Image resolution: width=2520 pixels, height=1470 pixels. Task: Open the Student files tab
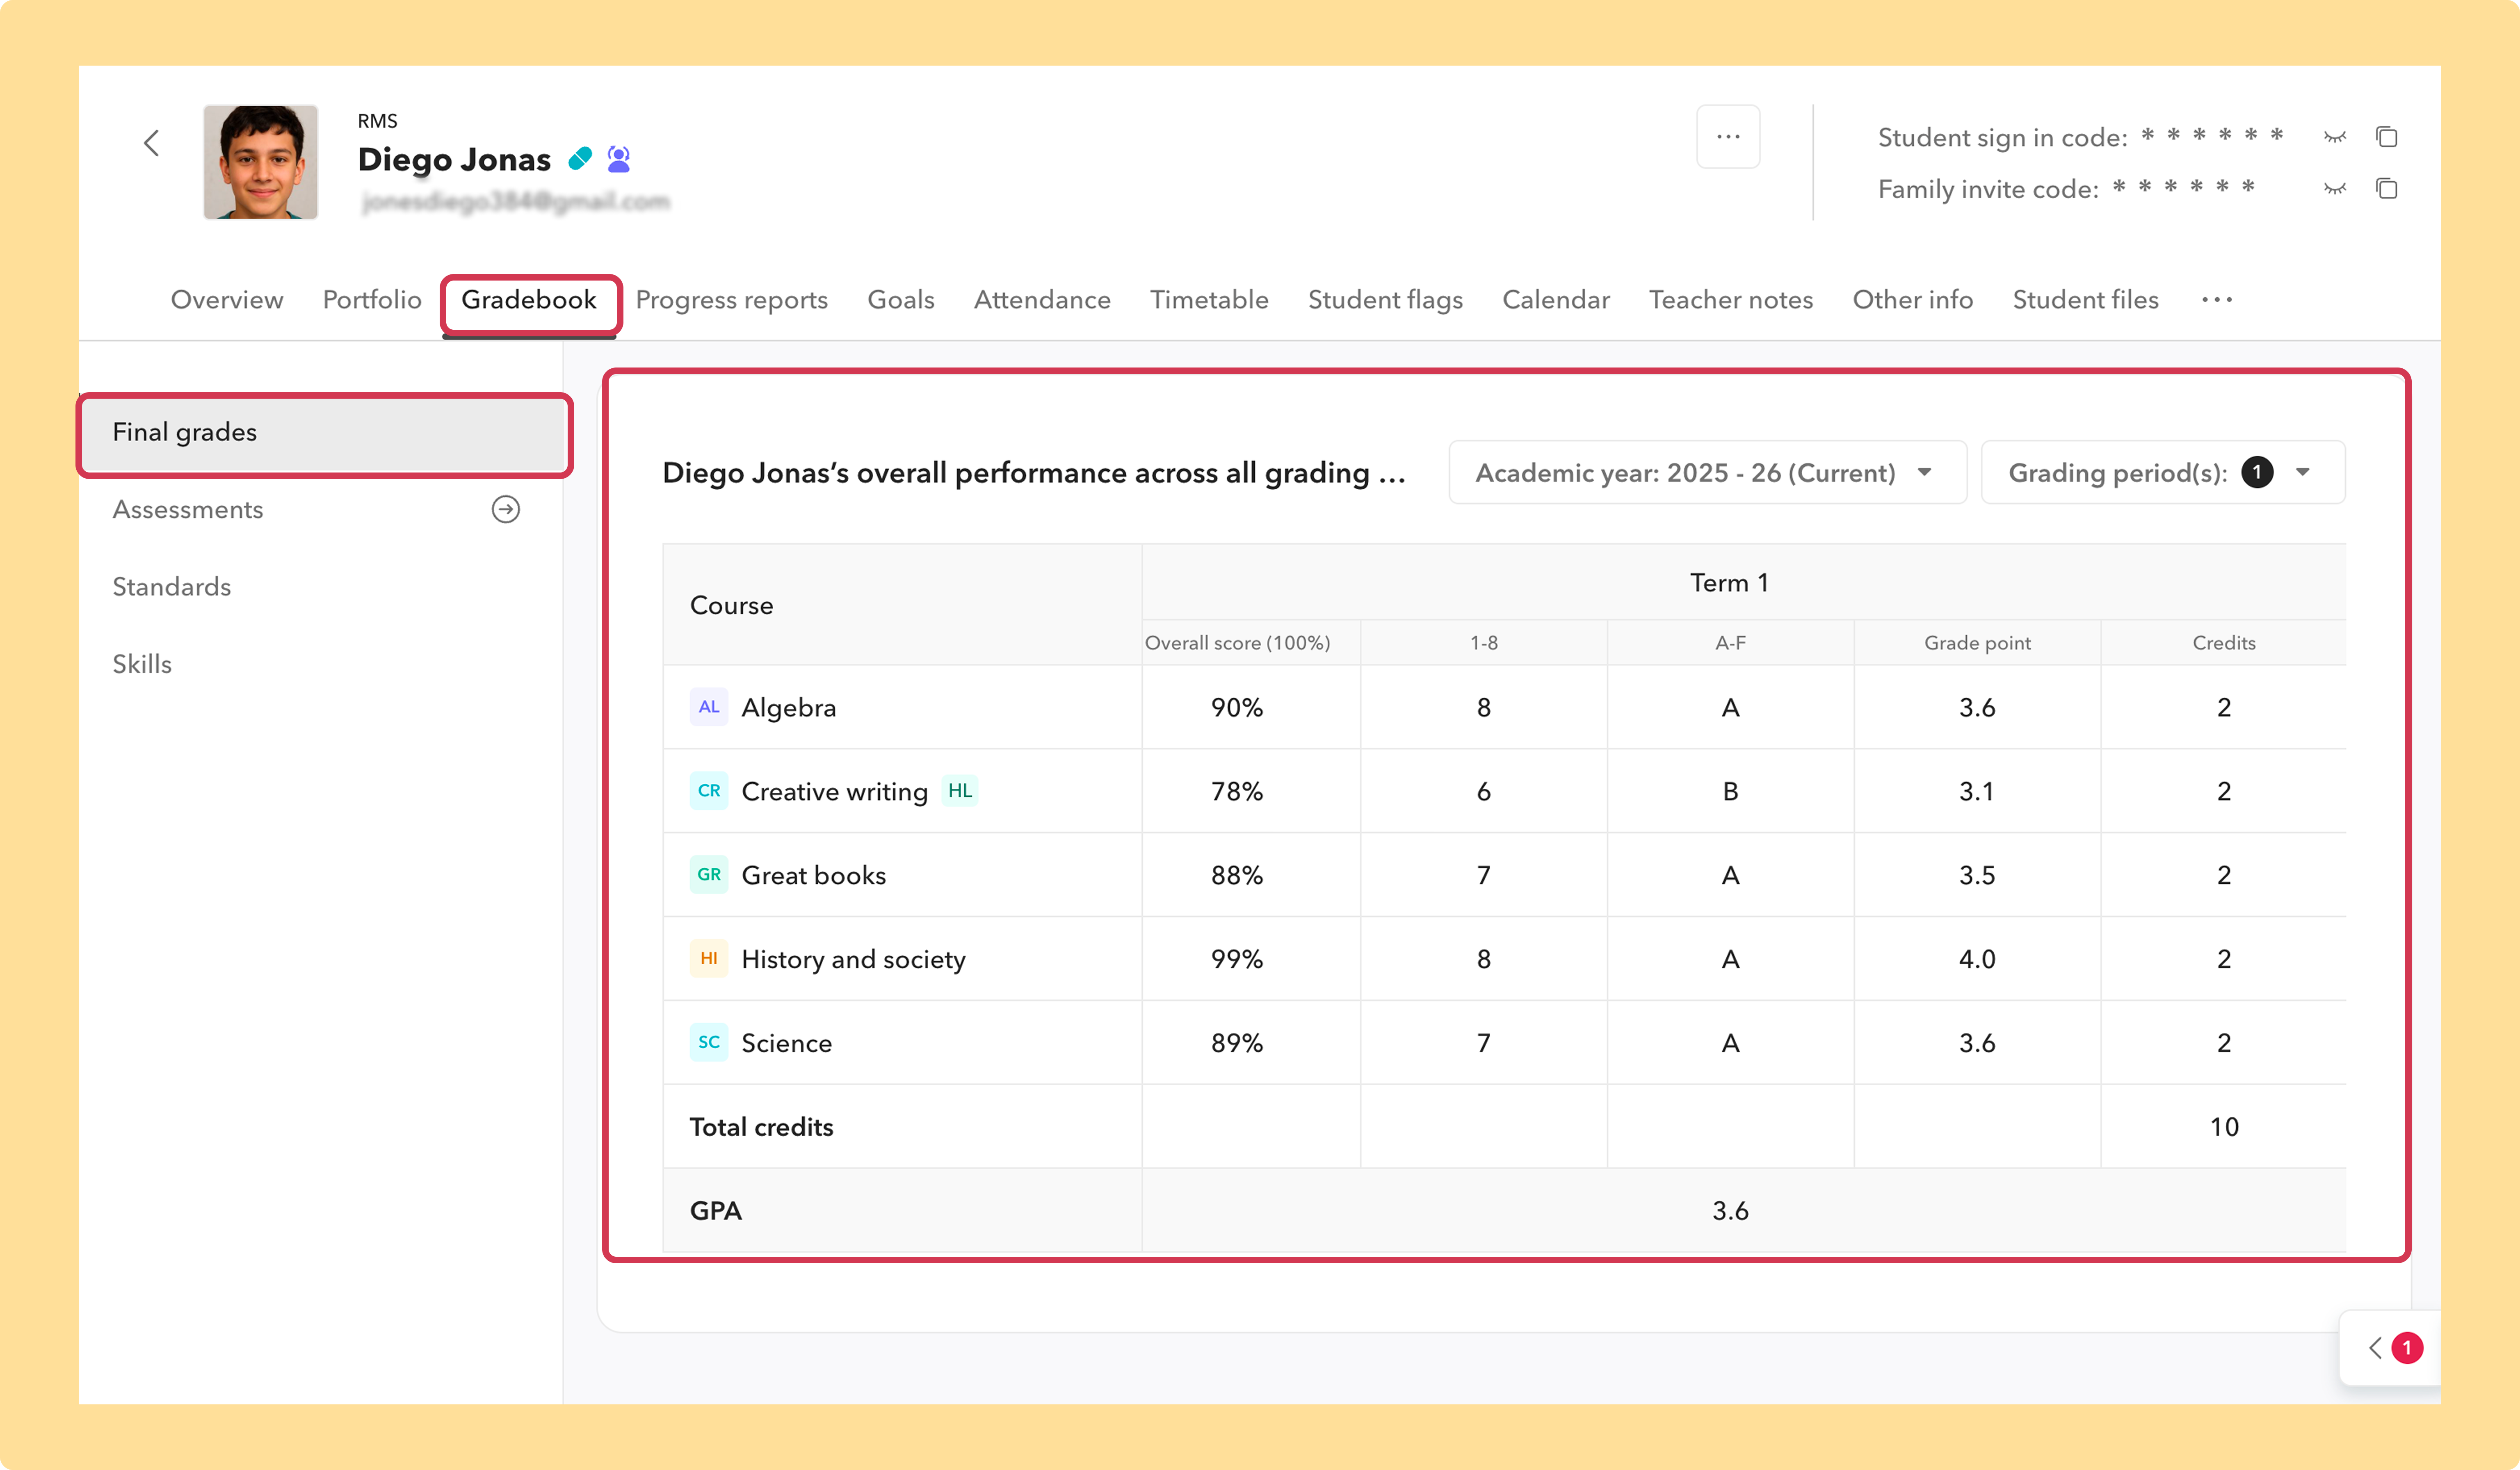click(2086, 300)
